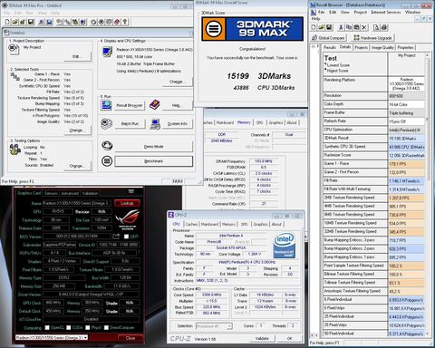
Task: Click the GPU Name field in GPU-Z
Action: (77, 203)
